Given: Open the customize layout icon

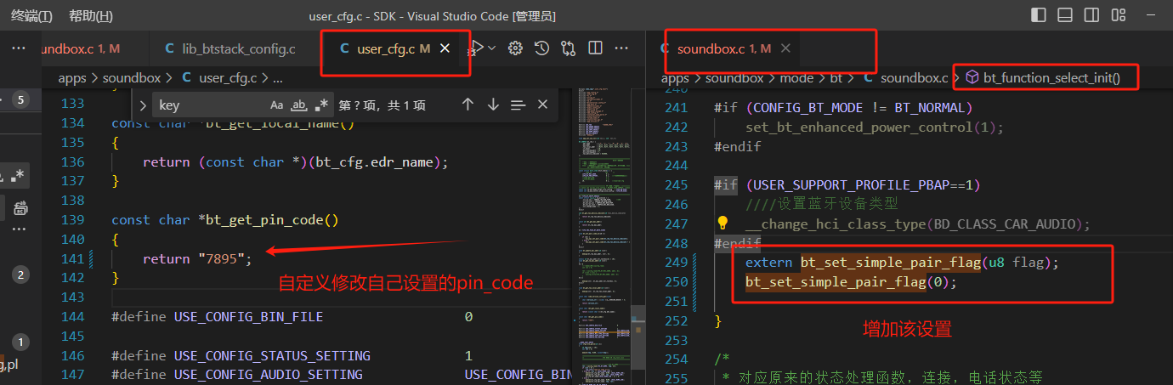Looking at the screenshot, I should tap(1119, 15).
